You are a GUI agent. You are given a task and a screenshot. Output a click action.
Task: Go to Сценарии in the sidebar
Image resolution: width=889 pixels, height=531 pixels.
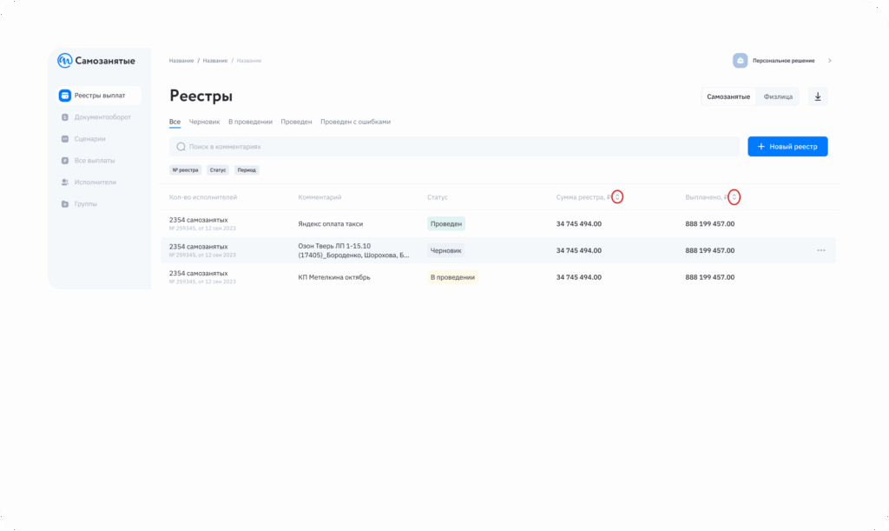[89, 139]
